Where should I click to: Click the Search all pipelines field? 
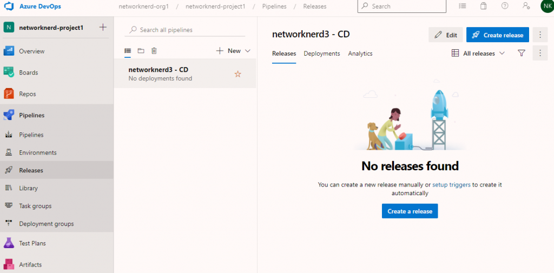click(185, 30)
